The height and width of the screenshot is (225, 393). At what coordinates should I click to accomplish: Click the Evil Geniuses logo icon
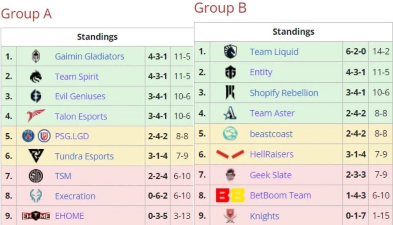[36, 96]
